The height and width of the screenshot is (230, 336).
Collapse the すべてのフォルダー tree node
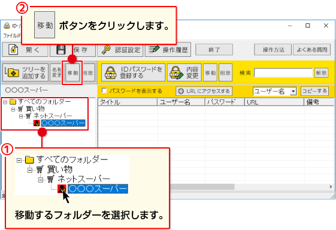pos(5,102)
